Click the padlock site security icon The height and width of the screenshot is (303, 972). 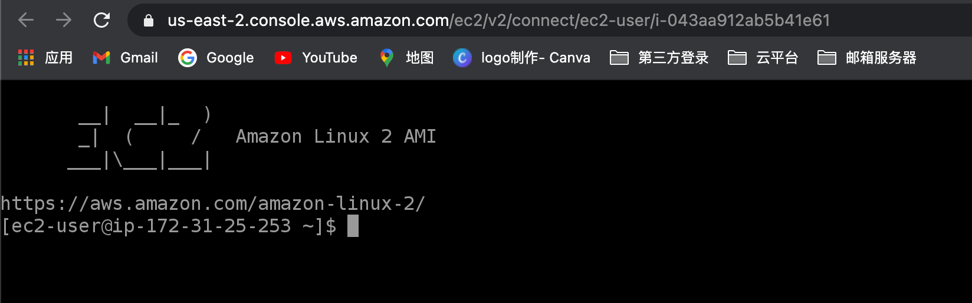149,21
